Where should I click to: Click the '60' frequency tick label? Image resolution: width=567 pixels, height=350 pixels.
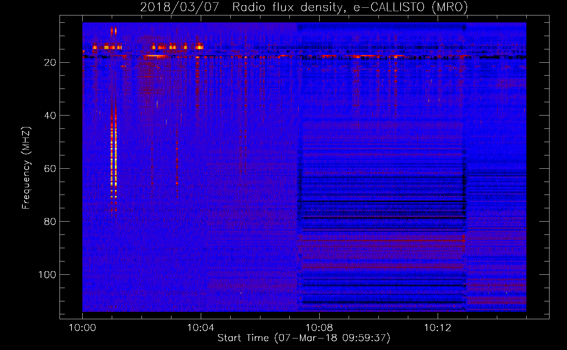(50, 169)
